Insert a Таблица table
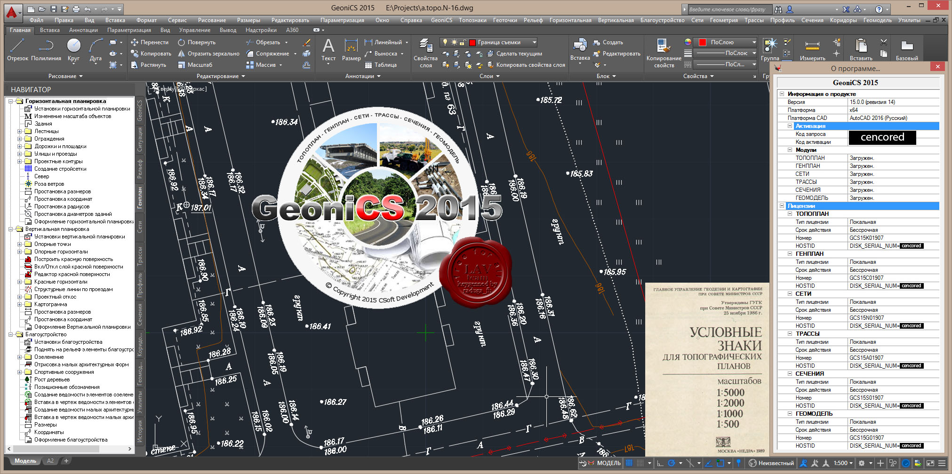 click(x=380, y=65)
